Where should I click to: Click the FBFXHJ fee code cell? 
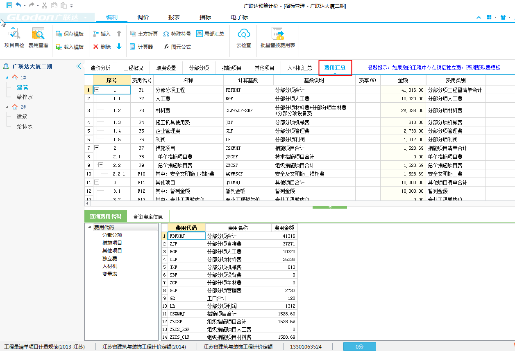pos(186,236)
